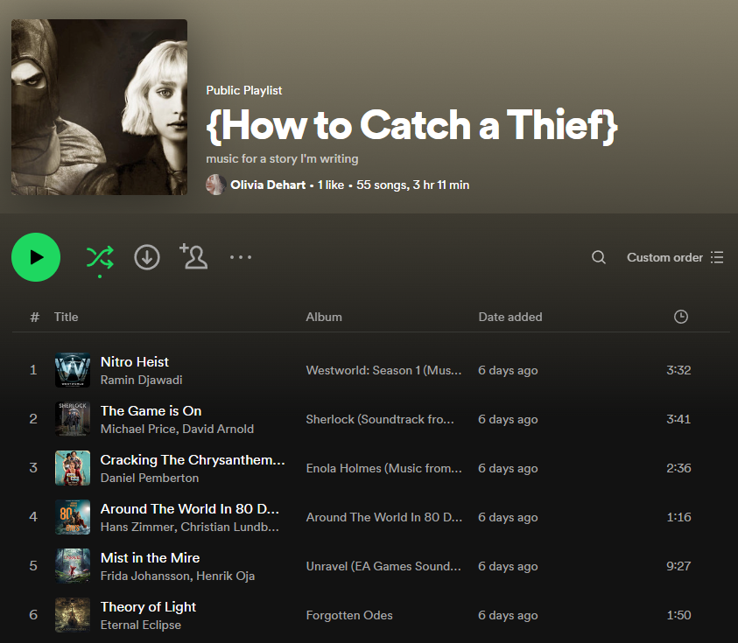Image resolution: width=738 pixels, height=643 pixels.
Task: Click the 1:50 duration of Theory of Light
Action: (678, 615)
